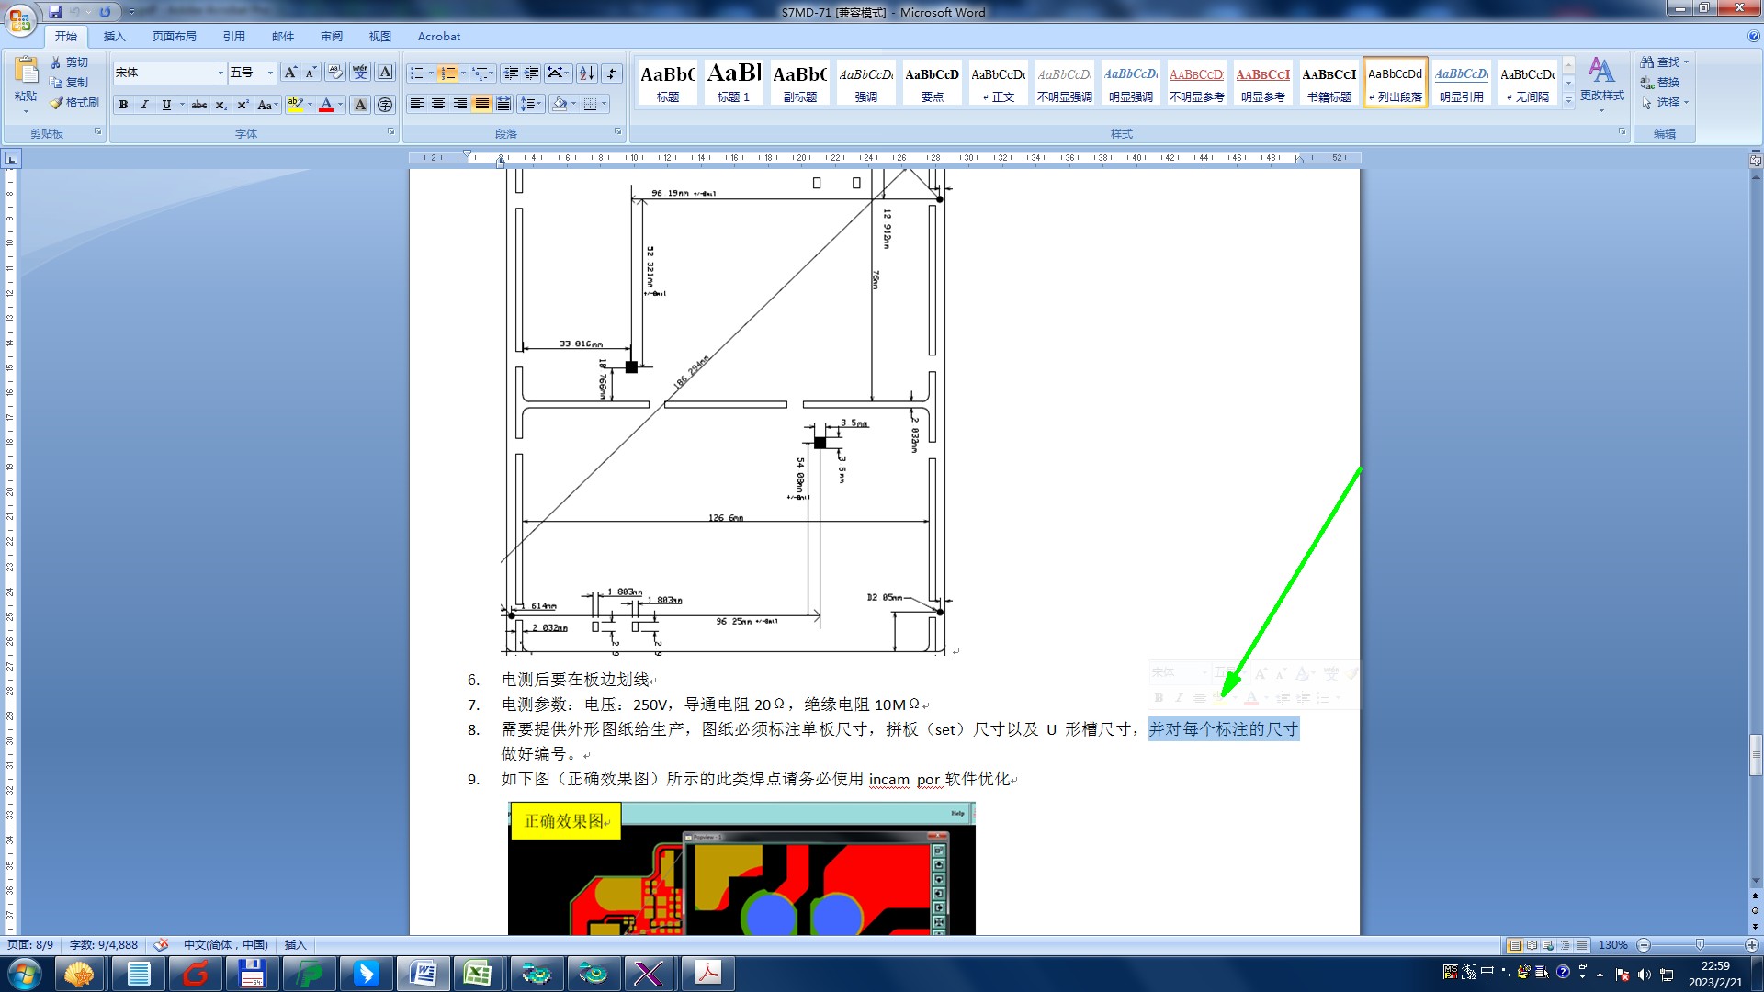
Task: Apply the 标题 1 style
Action: (734, 82)
